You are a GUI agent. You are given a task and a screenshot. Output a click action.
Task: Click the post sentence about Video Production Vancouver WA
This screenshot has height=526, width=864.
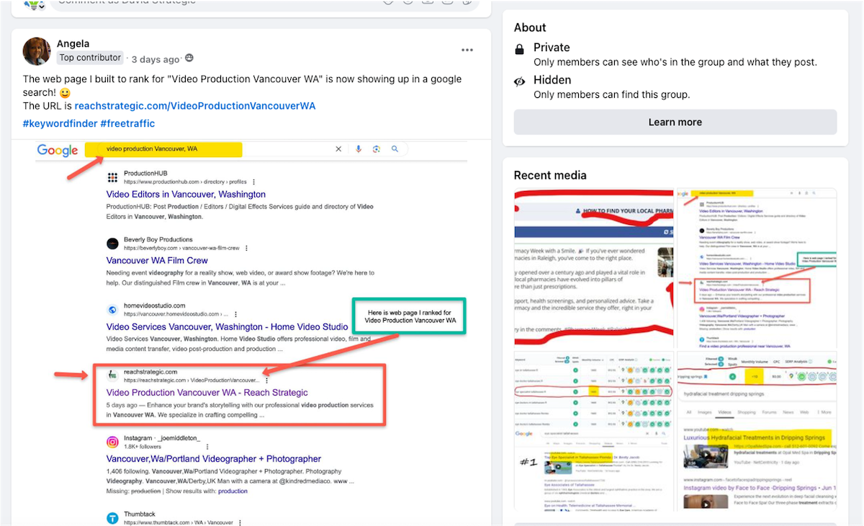point(243,86)
